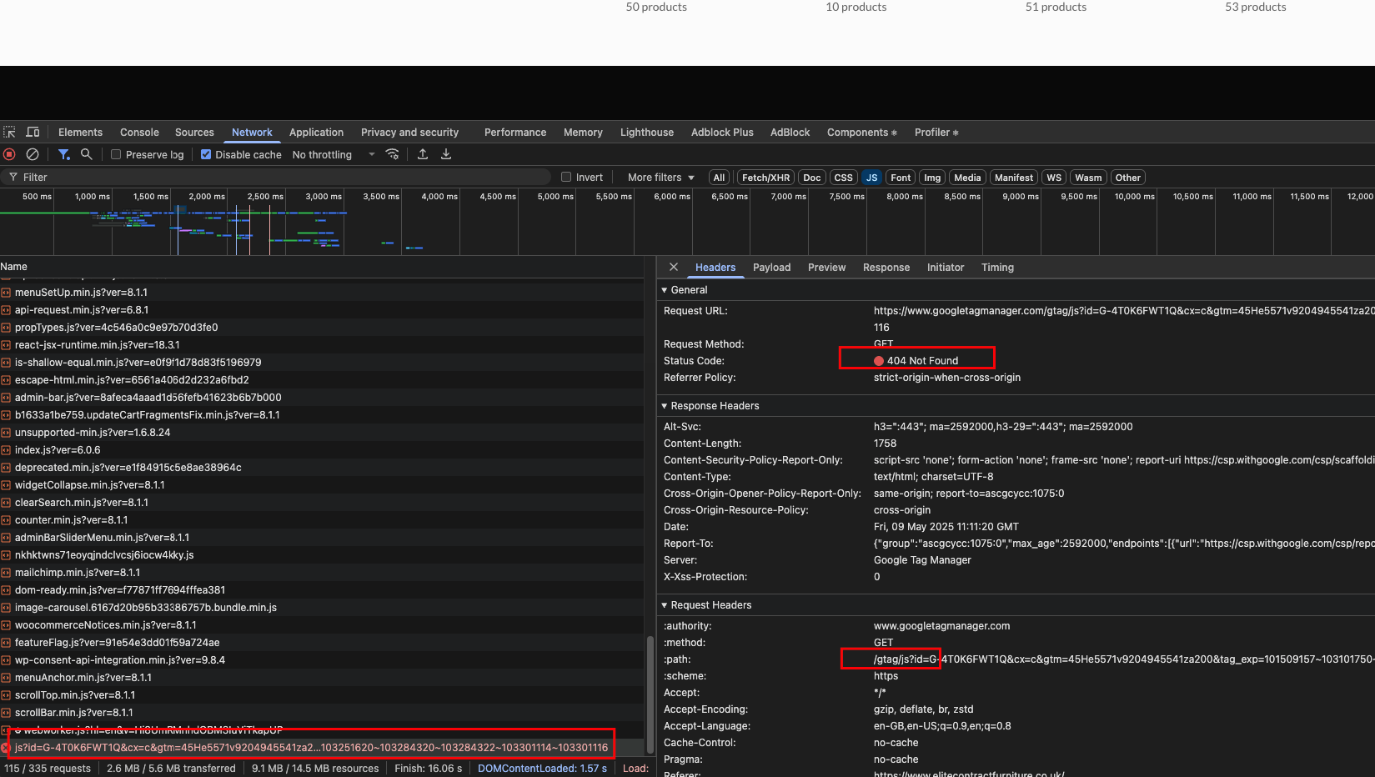Switch to the Timing tab

click(997, 268)
